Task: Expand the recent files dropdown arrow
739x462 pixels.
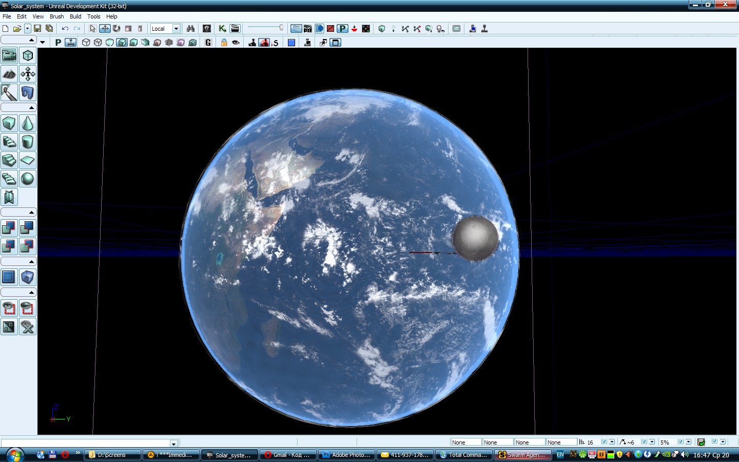Action: [x=27, y=29]
